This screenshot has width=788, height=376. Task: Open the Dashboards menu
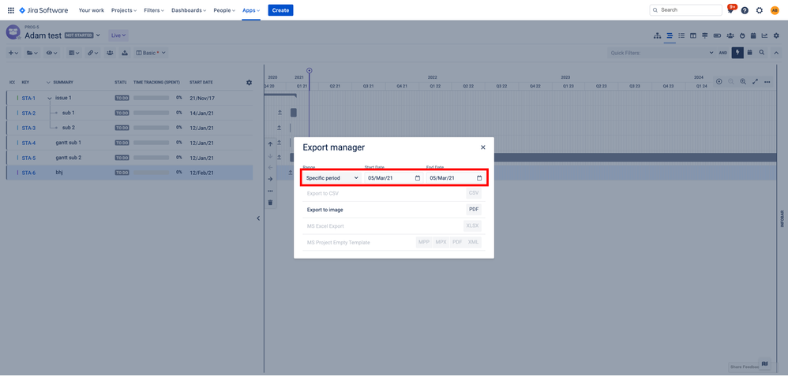click(x=189, y=10)
